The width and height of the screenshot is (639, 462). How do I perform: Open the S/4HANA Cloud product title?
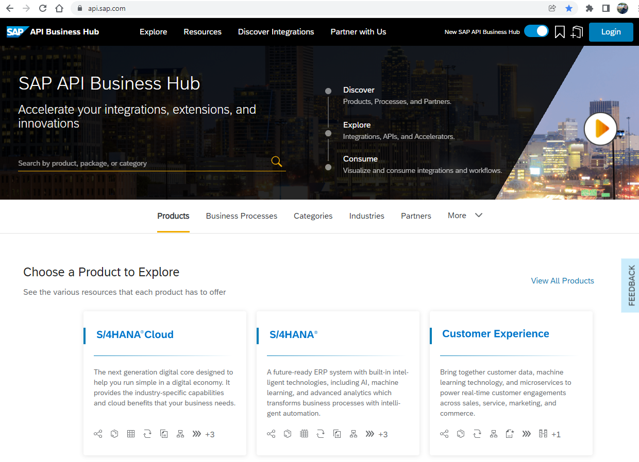(135, 334)
